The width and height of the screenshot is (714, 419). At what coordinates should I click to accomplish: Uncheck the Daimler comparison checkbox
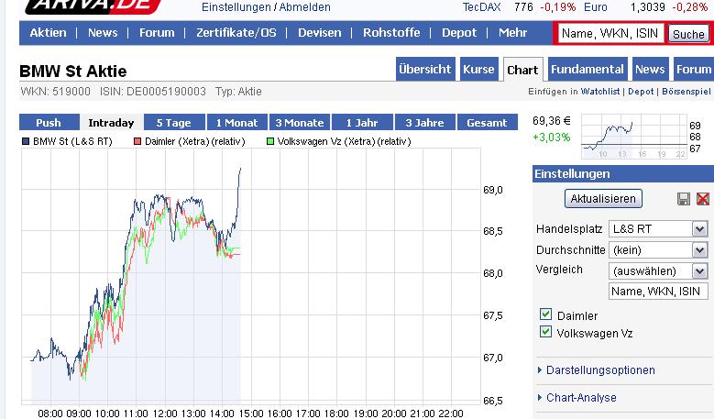click(x=546, y=315)
